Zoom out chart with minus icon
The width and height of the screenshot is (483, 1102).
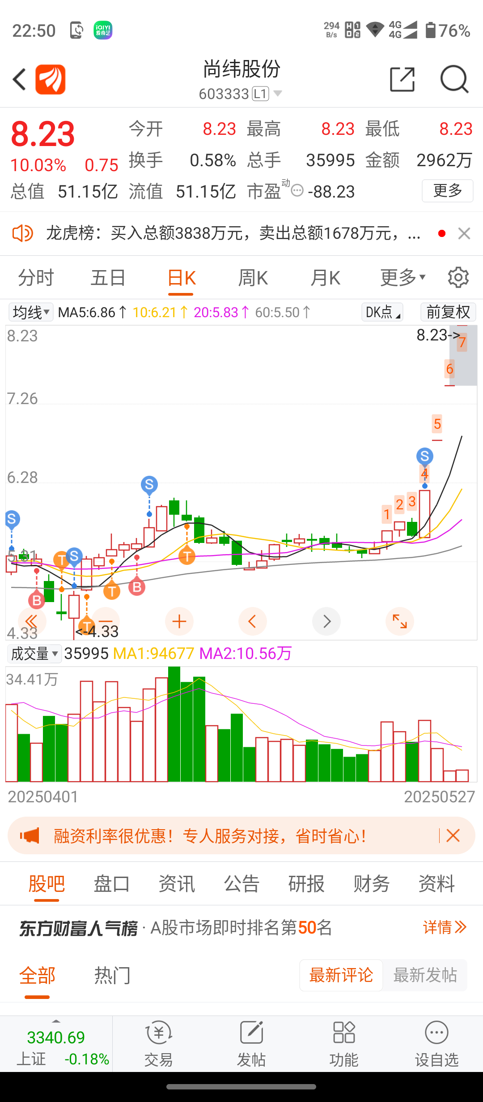106,621
